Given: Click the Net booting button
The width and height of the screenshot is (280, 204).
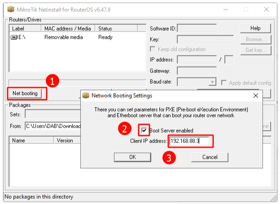Looking at the screenshot, I should [25, 93].
